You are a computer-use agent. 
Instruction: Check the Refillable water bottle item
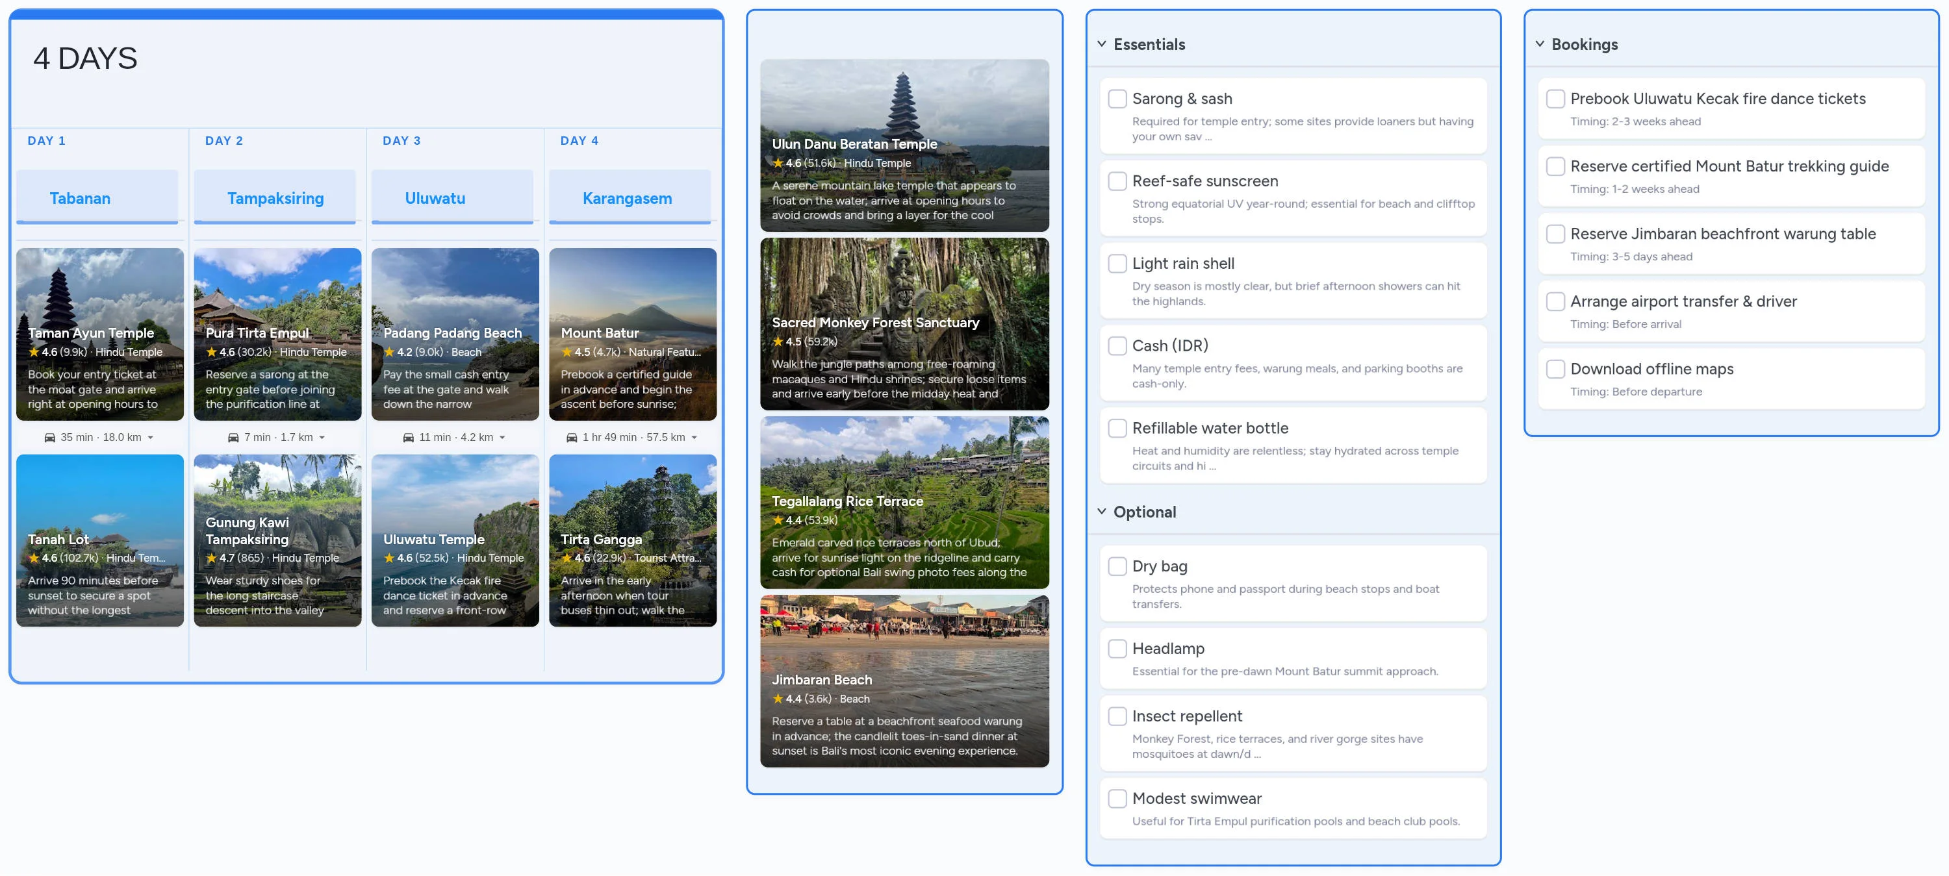[x=1117, y=428]
